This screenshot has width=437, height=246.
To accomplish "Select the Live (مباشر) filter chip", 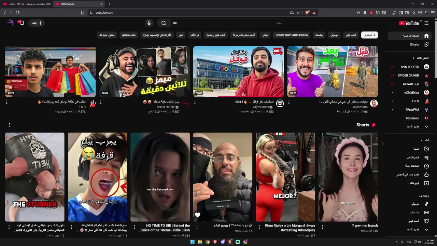I will click(x=265, y=35).
